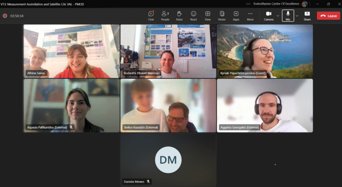The width and height of the screenshot is (342, 187).
Task: Select Daniela Mewes's DM avatar tile
Action: (168, 159)
